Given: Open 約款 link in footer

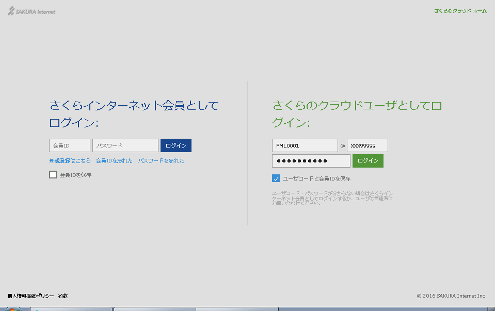Looking at the screenshot, I should coord(63,296).
